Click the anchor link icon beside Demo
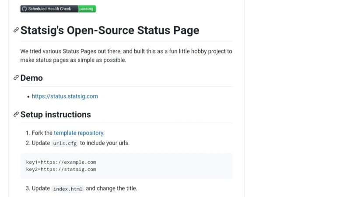Screen dimensions: 350x197 click(x=16, y=78)
